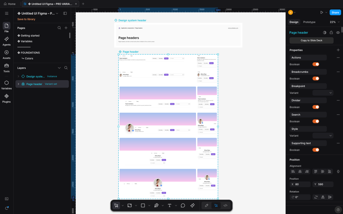Toggle the Actions boolean switch
The height and width of the screenshot is (214, 343).
click(316, 64)
